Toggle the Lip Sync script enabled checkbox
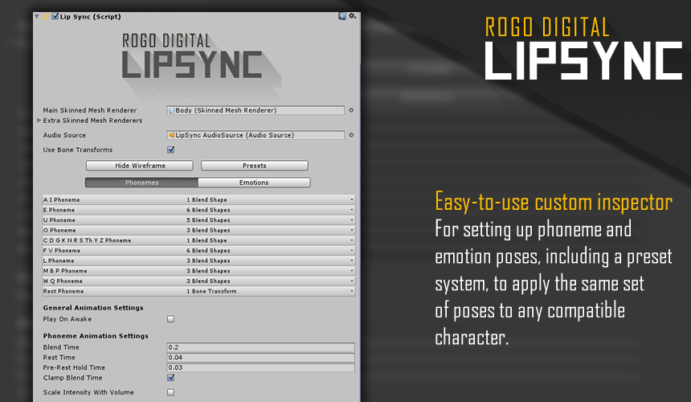Image resolution: width=691 pixels, height=402 pixels. tap(55, 16)
